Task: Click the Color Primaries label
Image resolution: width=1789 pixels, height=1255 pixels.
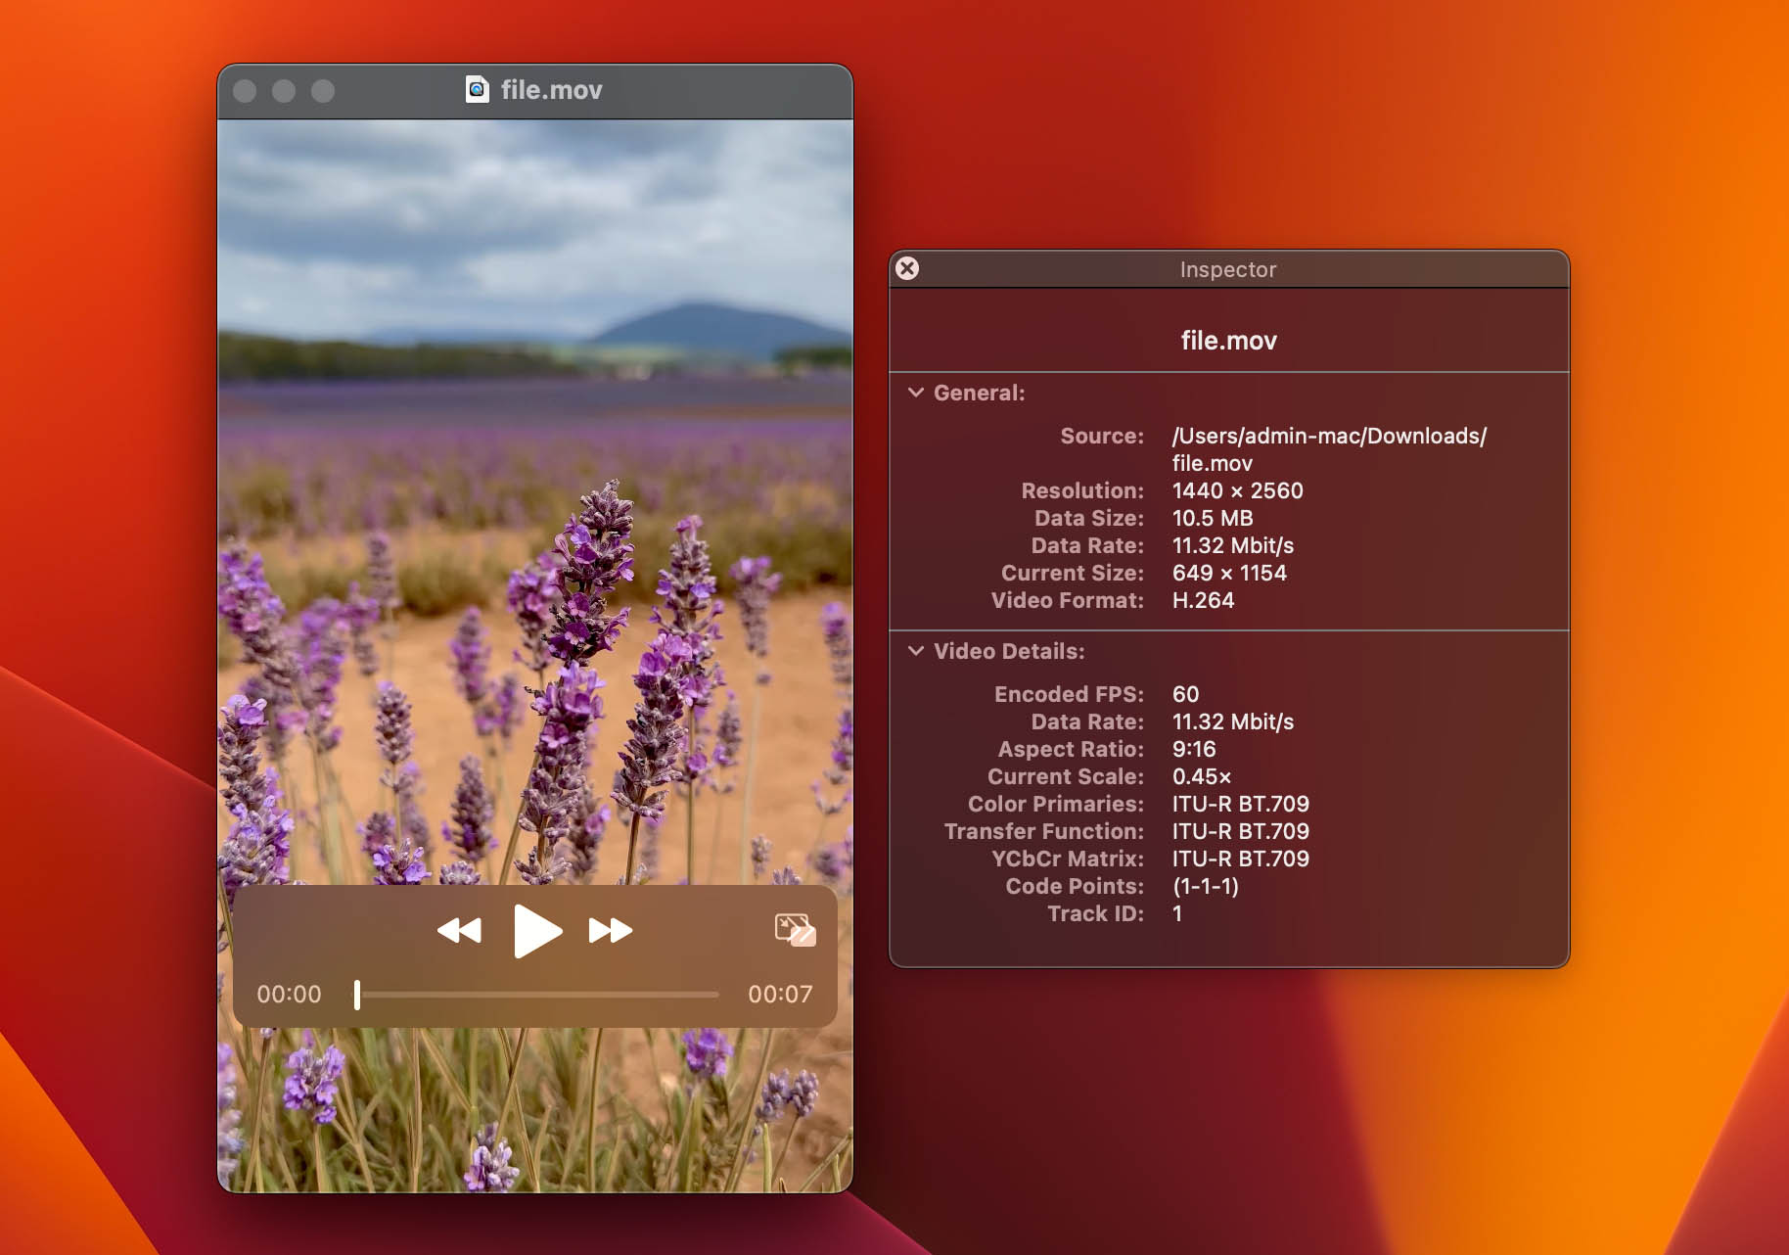Action: tap(1056, 804)
